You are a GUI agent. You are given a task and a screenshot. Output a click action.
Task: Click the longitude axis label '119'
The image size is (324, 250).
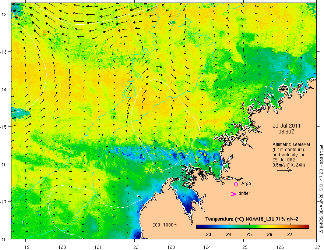point(26,247)
